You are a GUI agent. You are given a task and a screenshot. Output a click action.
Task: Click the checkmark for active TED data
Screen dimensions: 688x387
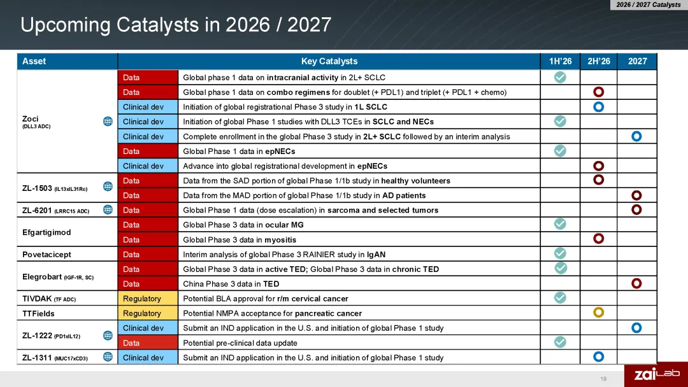pyautogui.click(x=561, y=268)
